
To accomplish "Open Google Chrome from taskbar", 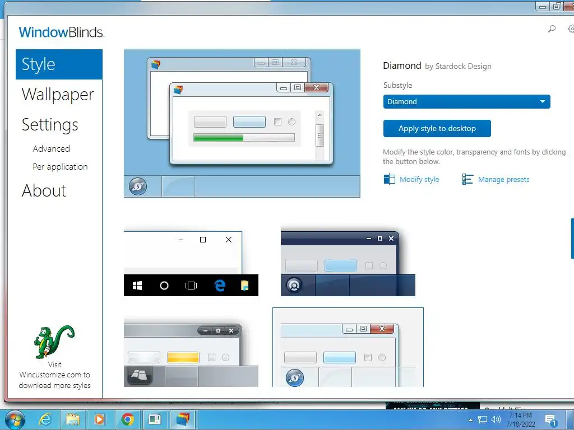I will [x=127, y=420].
